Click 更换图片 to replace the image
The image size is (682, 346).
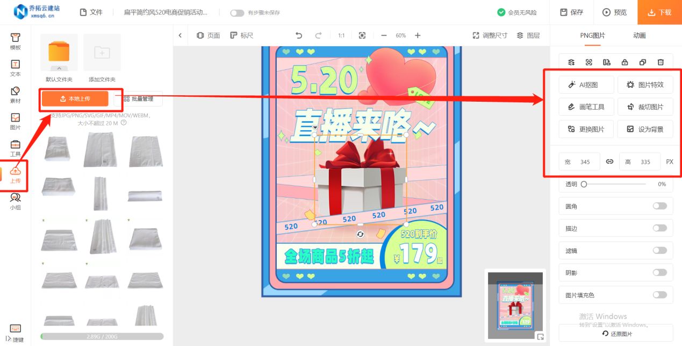(586, 129)
